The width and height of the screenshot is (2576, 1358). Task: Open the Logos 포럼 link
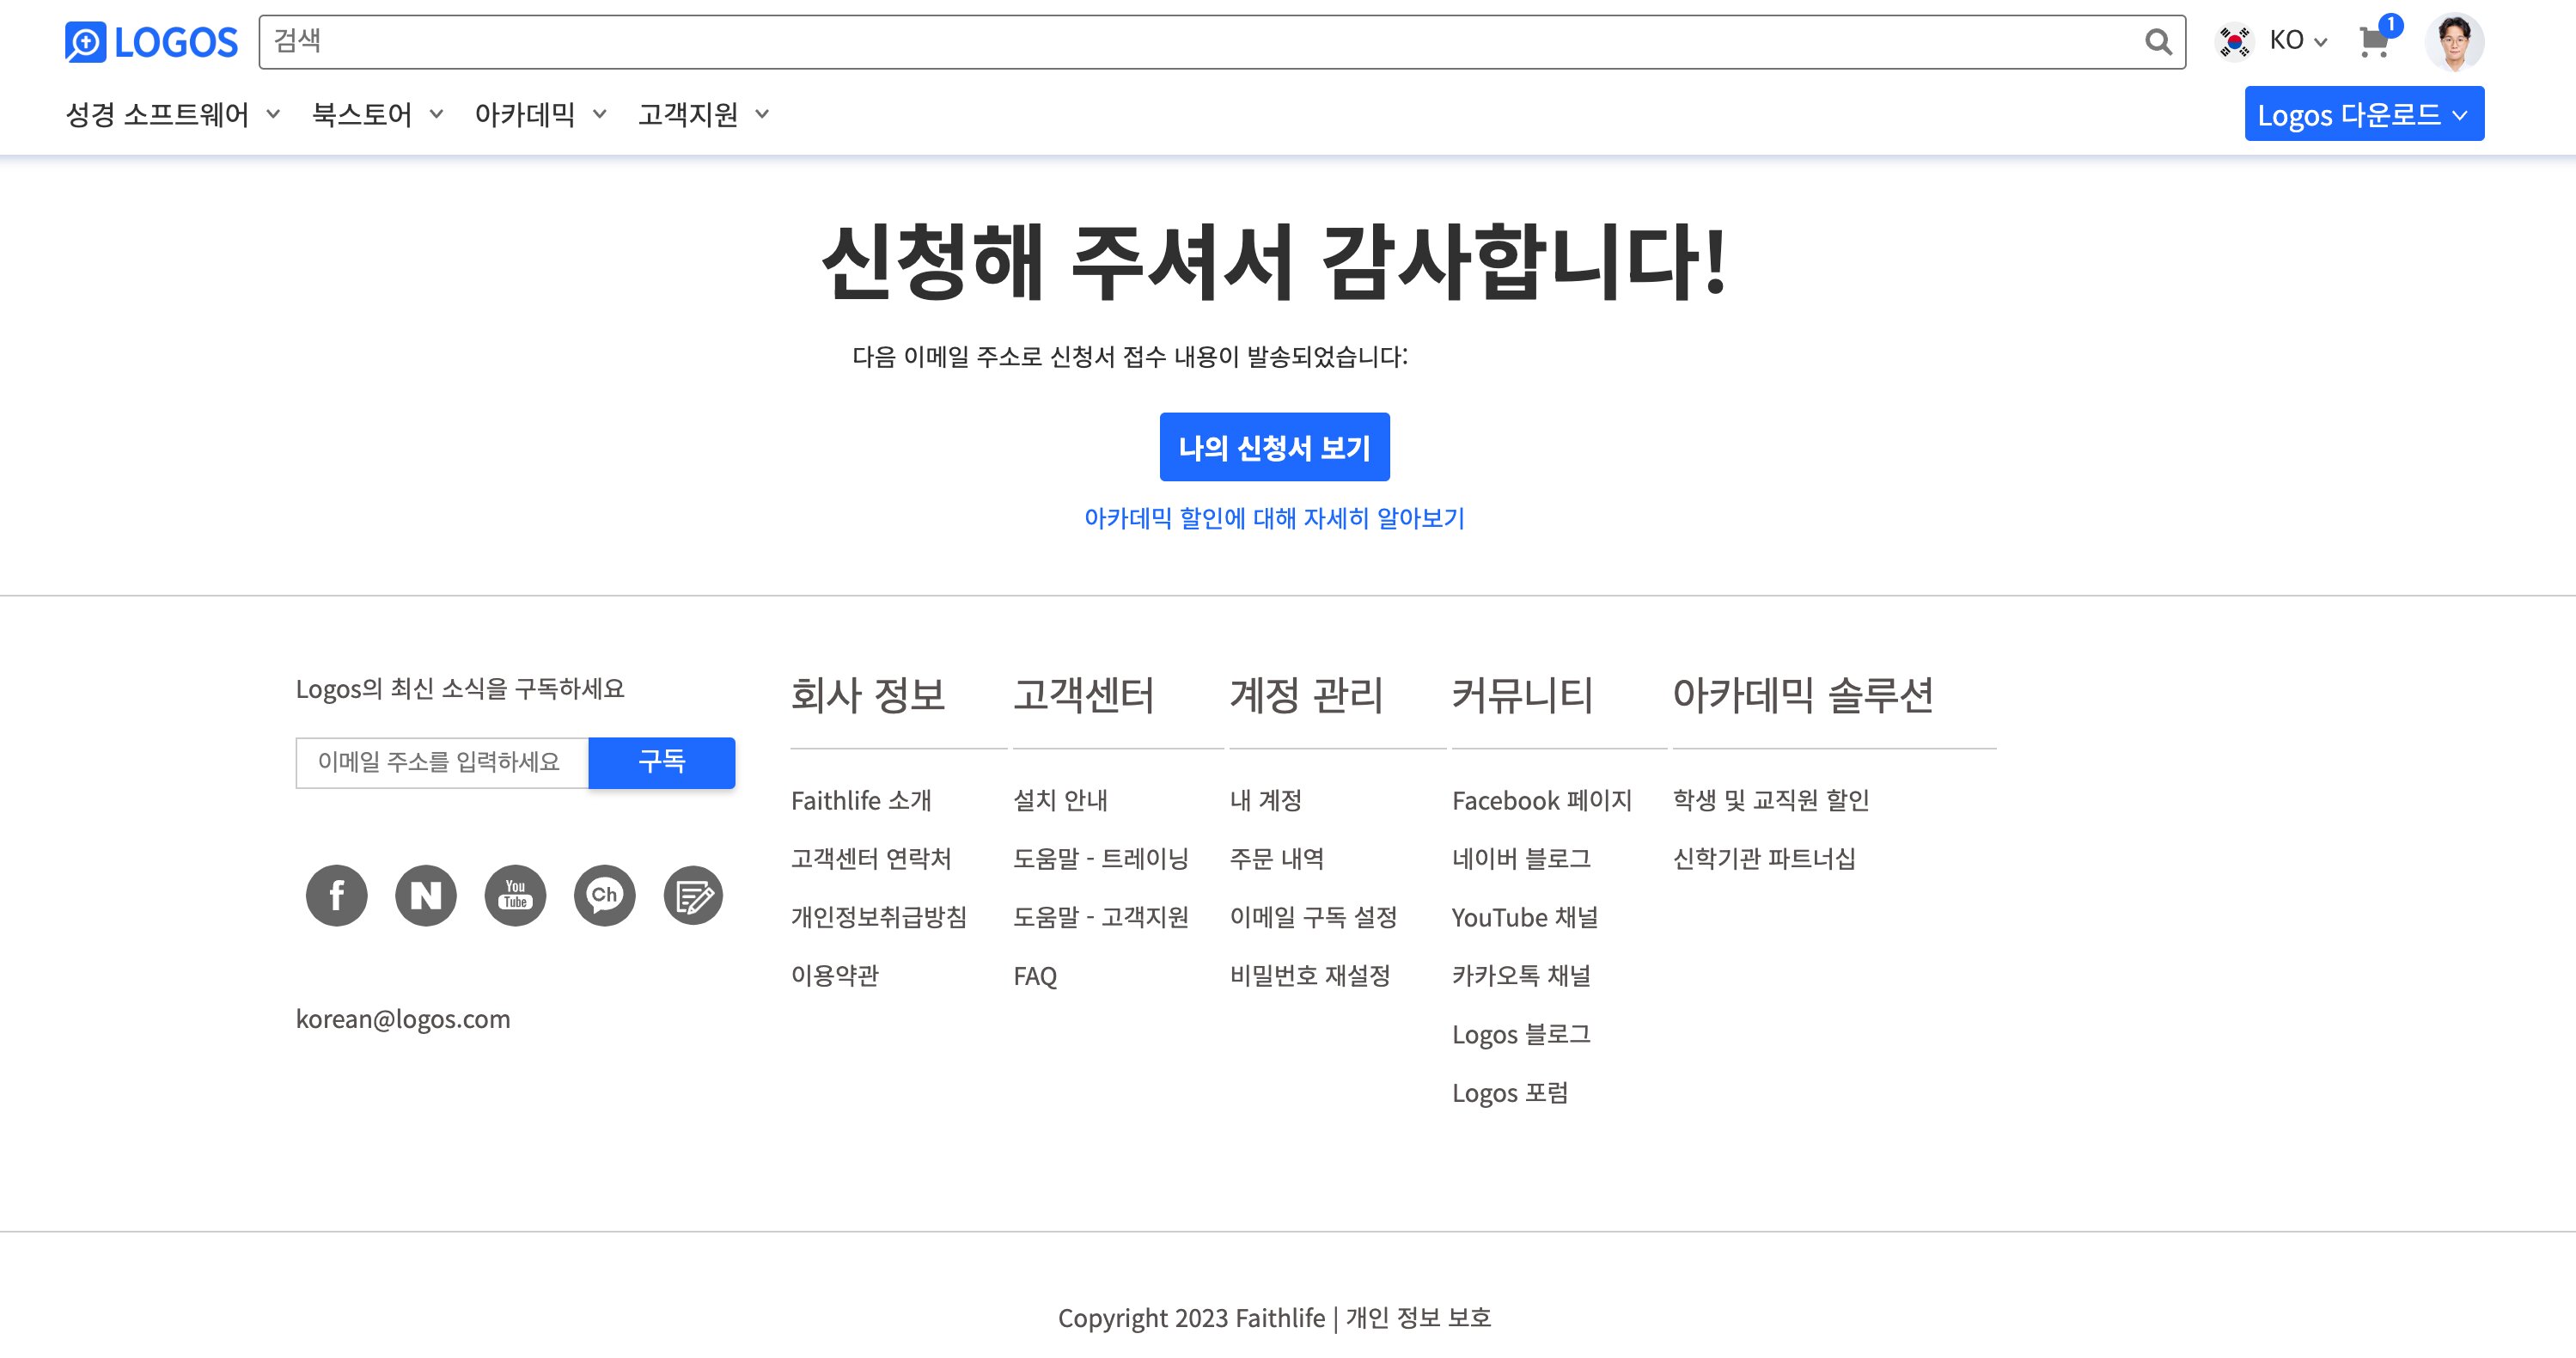pyautogui.click(x=1510, y=1093)
